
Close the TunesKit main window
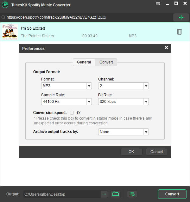[x=185, y=3]
